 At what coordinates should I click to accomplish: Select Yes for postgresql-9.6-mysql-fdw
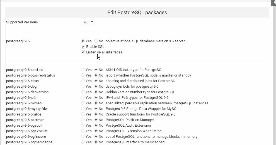(83, 109)
